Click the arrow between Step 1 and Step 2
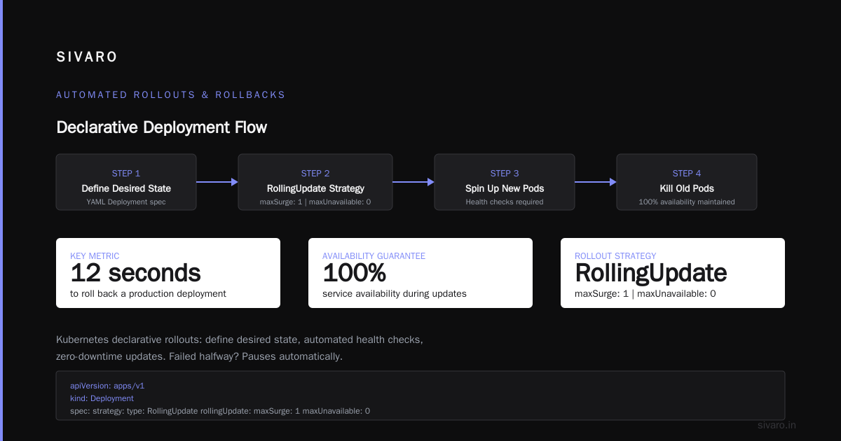841x441 pixels. (217, 182)
